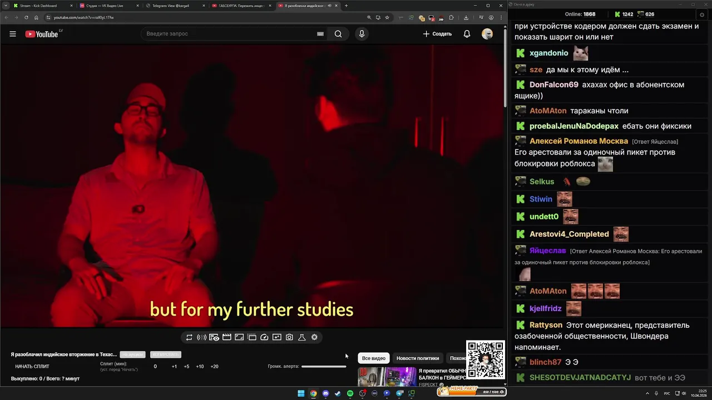Click username kjellfridz in chat
The width and height of the screenshot is (712, 400).
[x=546, y=308]
